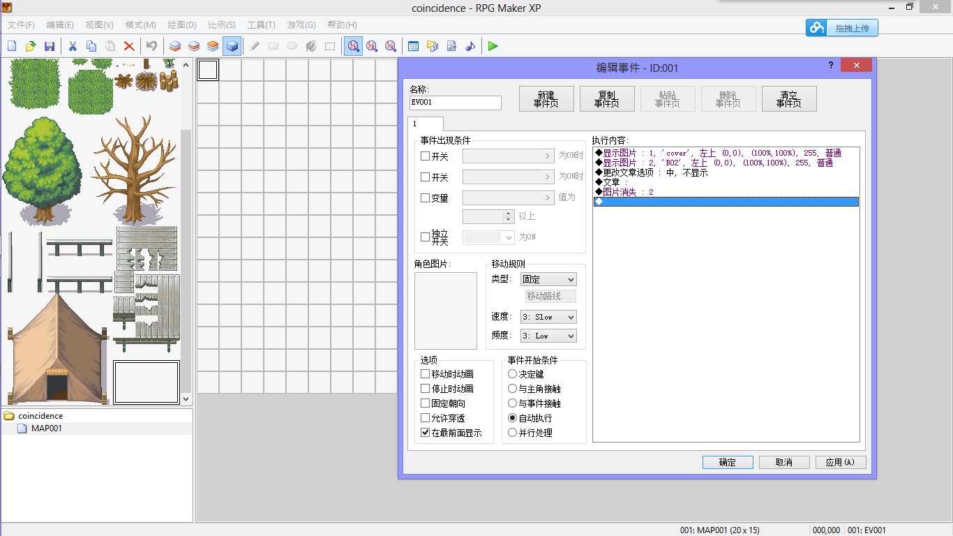This screenshot has height=536, width=953.
Task: Check the 固定朝向 option
Action: point(426,403)
